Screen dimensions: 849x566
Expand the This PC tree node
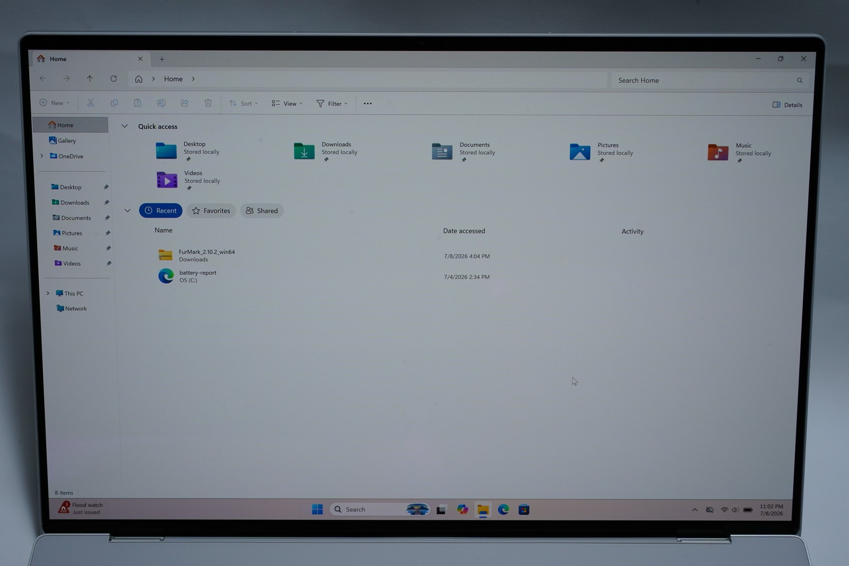point(48,293)
